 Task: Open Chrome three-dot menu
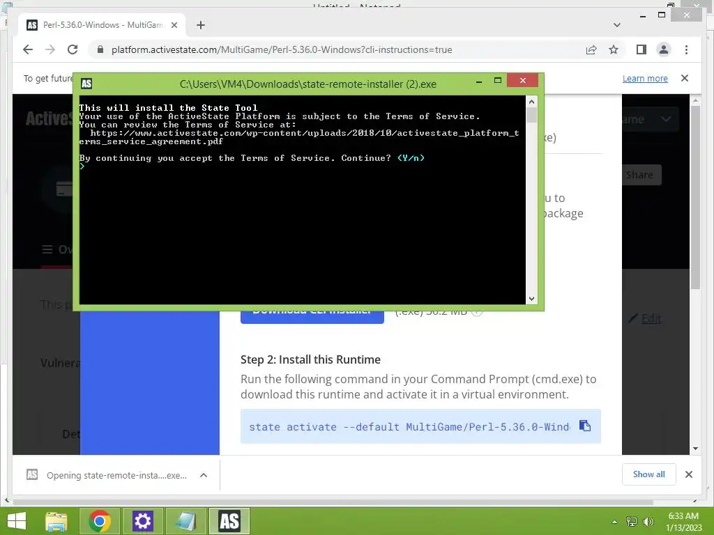pos(686,49)
